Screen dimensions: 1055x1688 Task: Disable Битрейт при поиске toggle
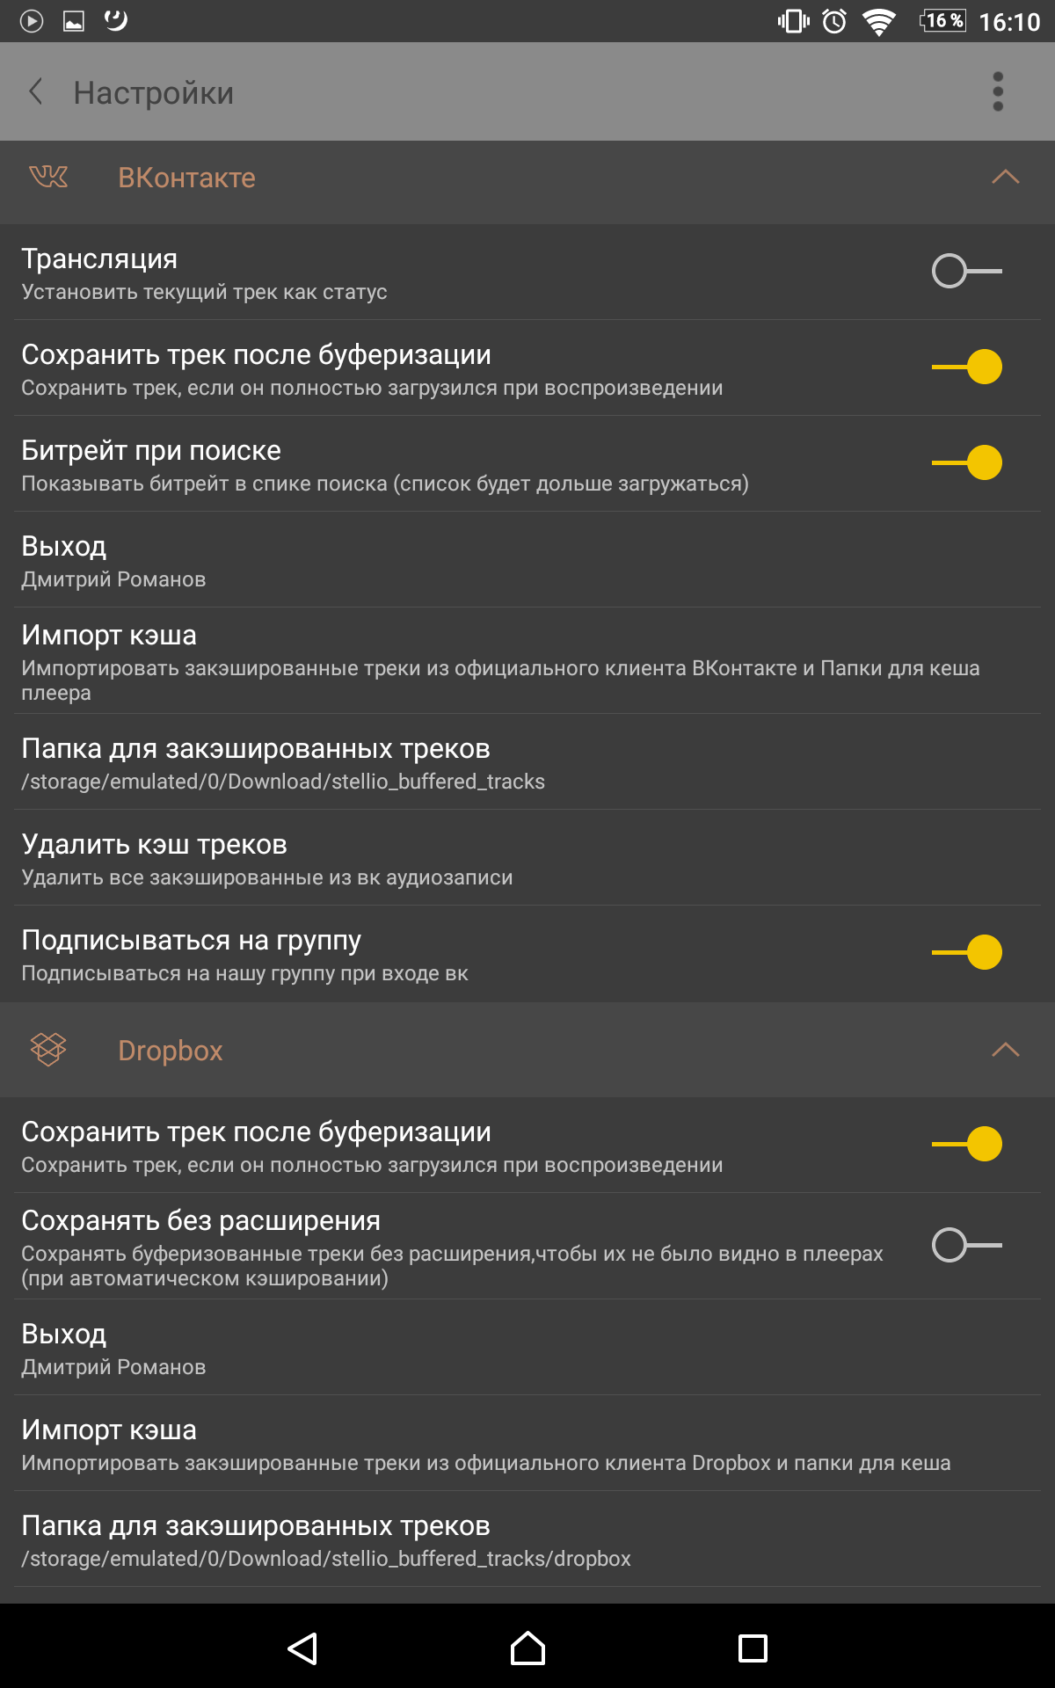pos(966,462)
